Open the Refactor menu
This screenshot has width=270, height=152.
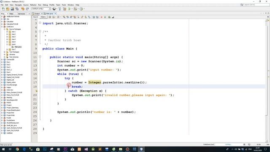[x=33, y=5]
